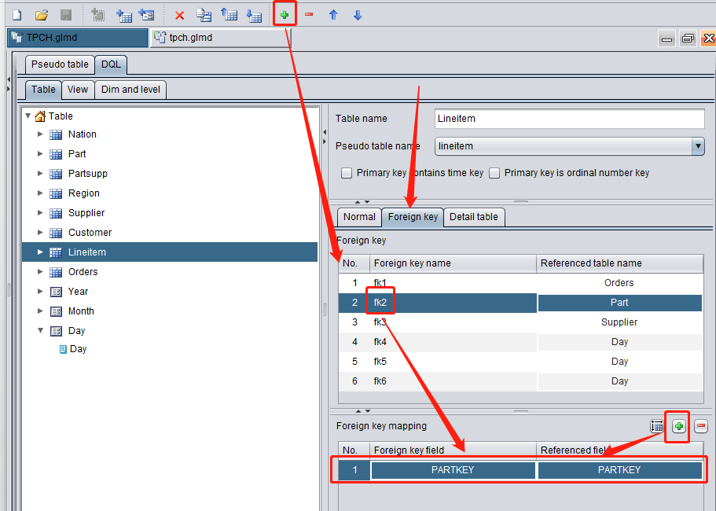Switch to the Detail table tab

473,217
